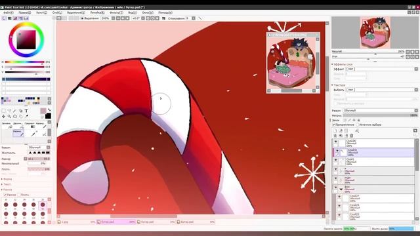The height and width of the screenshot is (236, 420).
Task: Create a new linework layer
Action: 341,130
